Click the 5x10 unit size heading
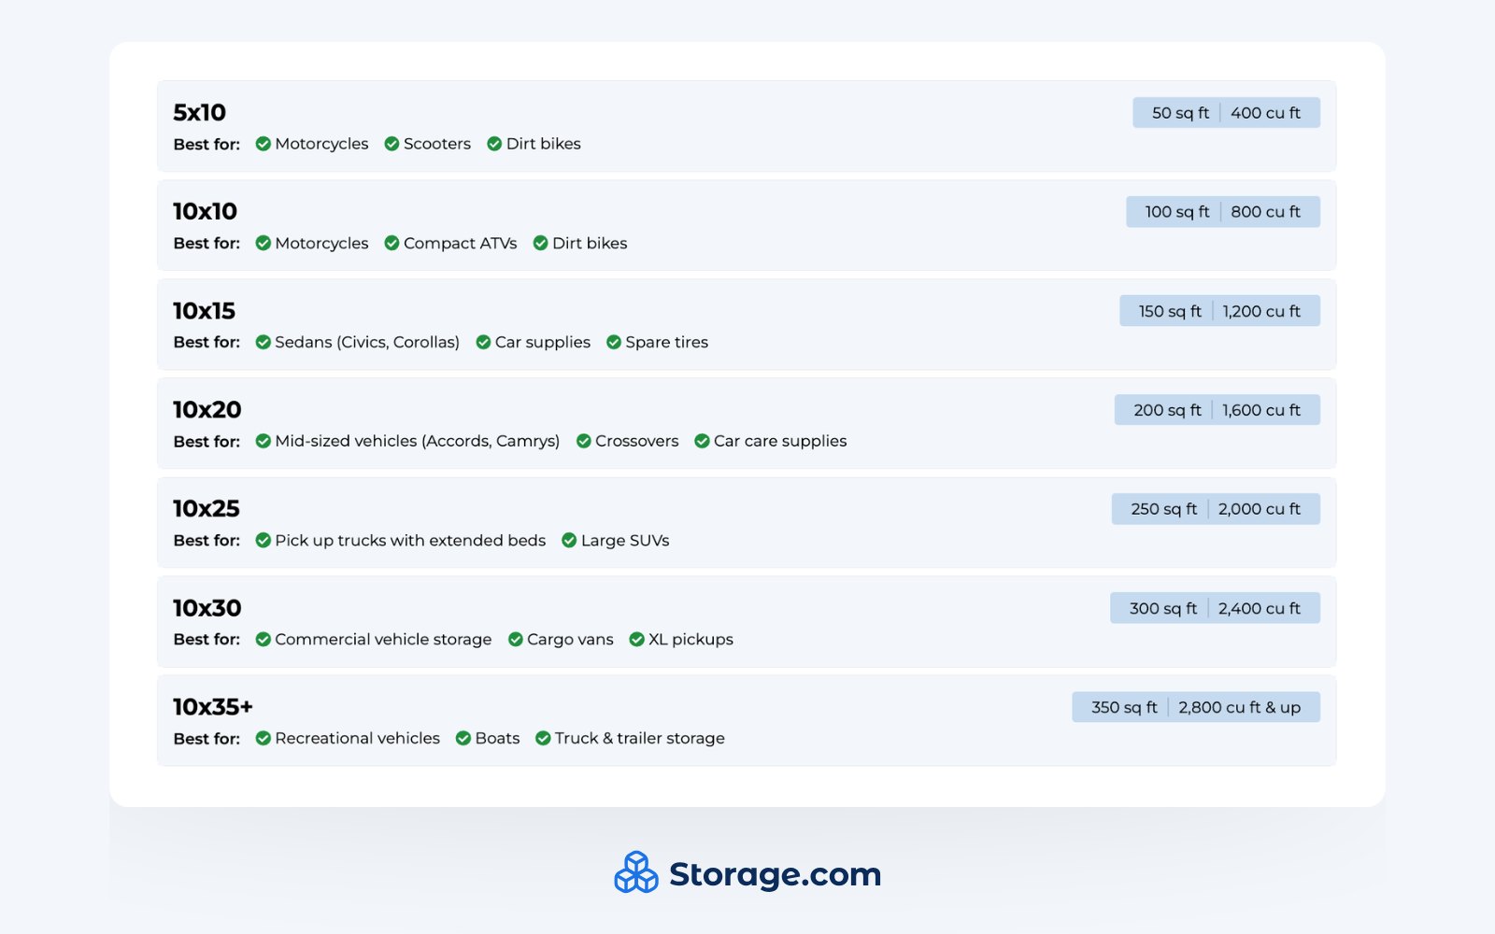1495x934 pixels. click(199, 112)
